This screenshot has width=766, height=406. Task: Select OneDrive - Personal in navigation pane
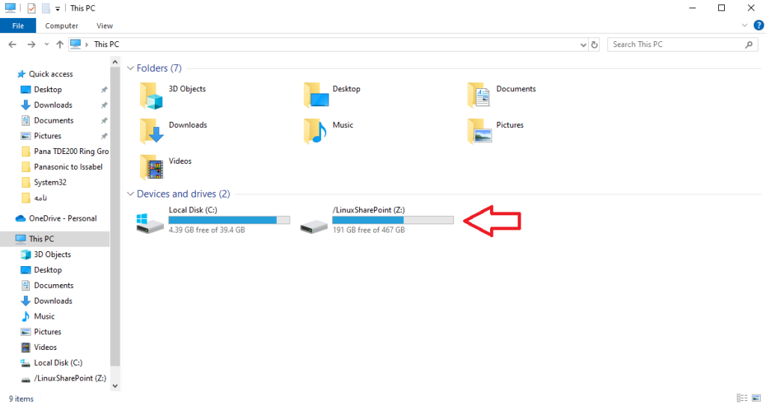[63, 218]
